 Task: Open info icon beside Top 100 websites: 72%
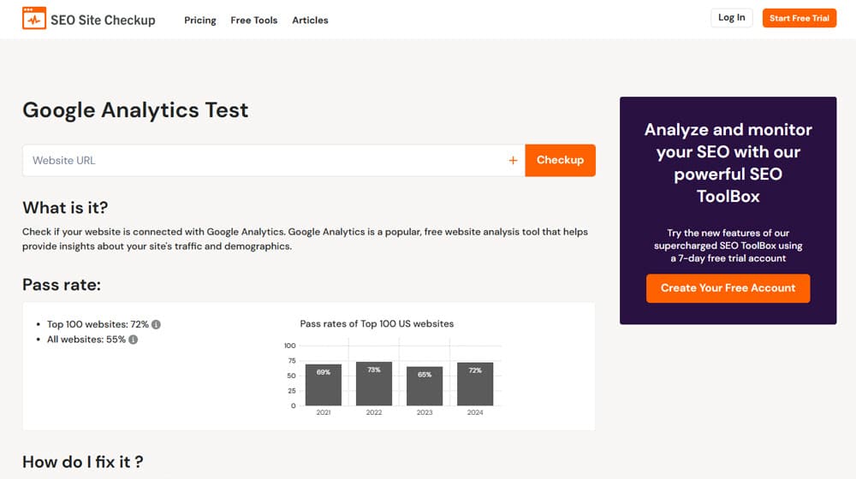point(156,324)
